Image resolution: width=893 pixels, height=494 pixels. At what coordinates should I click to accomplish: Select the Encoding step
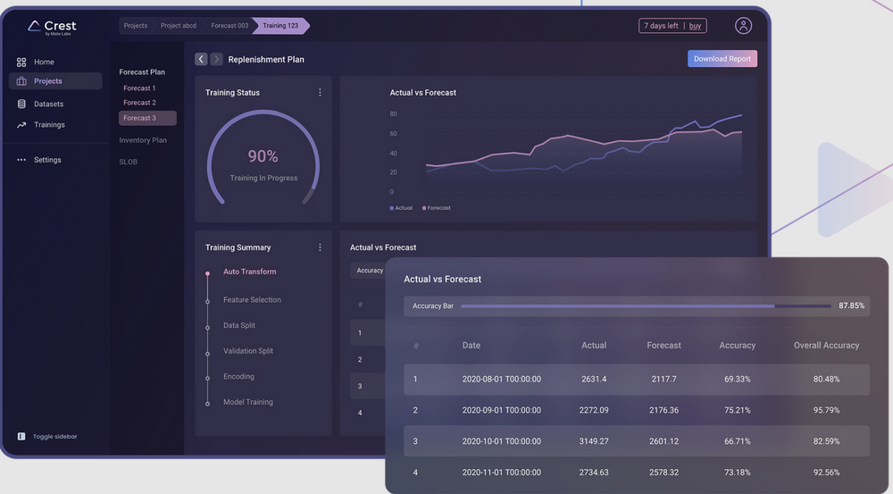pyautogui.click(x=238, y=377)
